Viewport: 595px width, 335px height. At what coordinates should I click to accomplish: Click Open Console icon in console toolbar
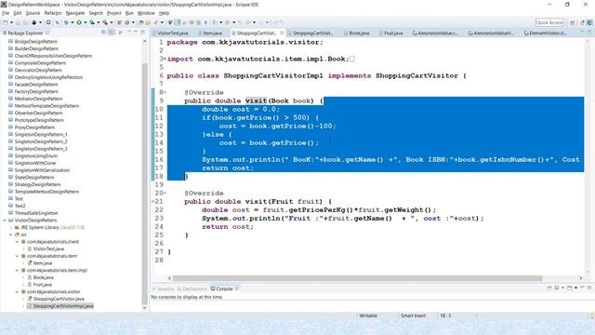pos(569,288)
